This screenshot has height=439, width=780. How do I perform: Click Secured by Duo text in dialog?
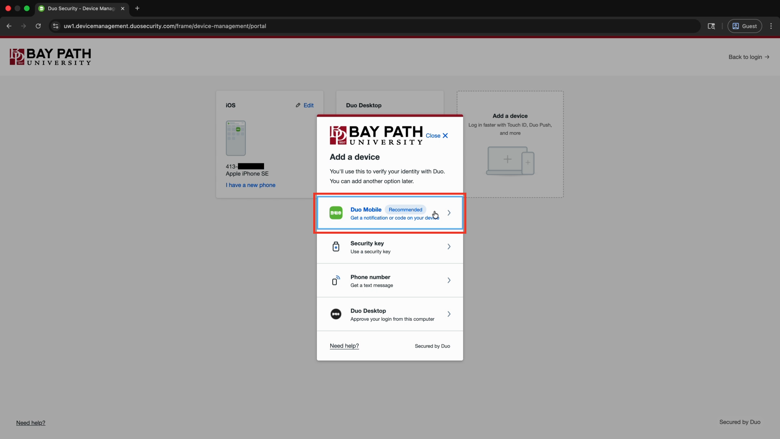click(432, 346)
